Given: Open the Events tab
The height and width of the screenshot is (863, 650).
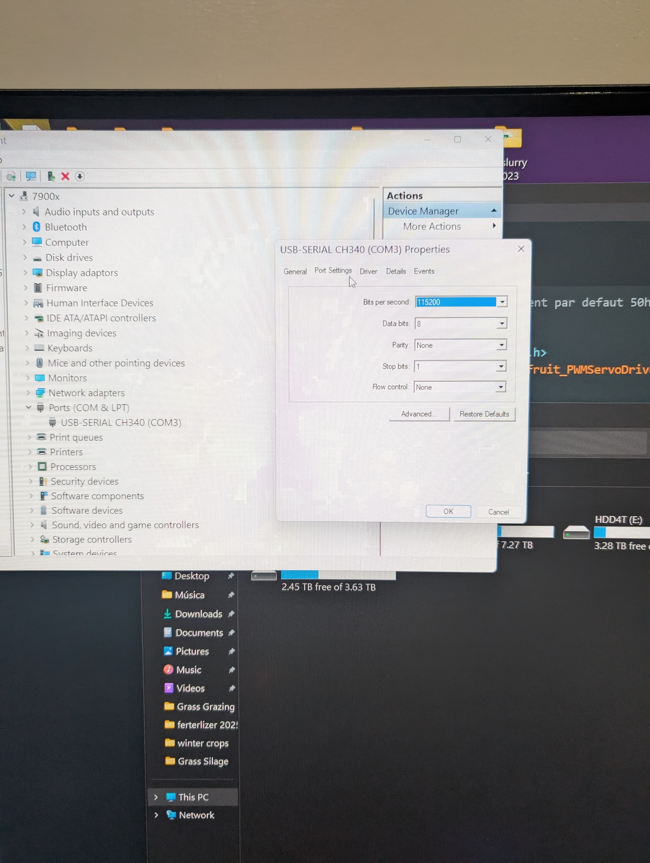Looking at the screenshot, I should [x=424, y=271].
